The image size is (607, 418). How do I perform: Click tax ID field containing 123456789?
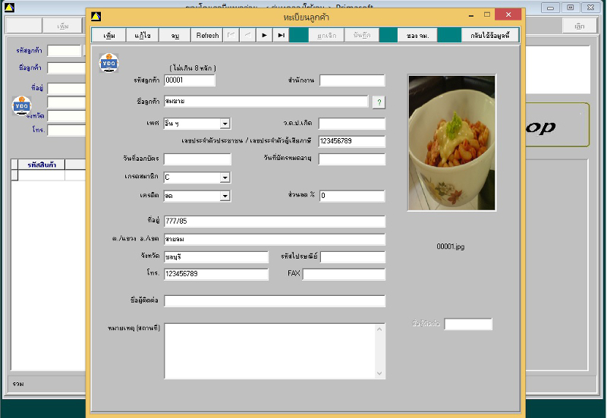coord(352,141)
